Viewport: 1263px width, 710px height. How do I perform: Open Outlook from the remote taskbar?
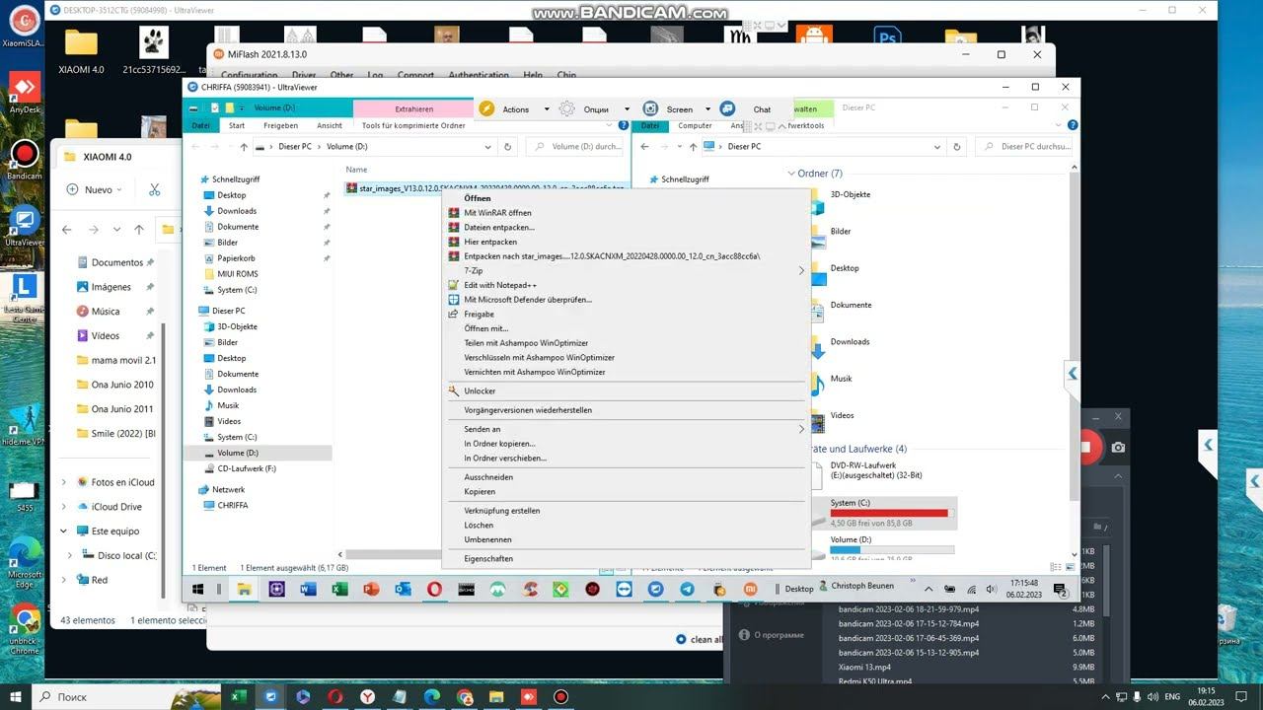pos(403,589)
